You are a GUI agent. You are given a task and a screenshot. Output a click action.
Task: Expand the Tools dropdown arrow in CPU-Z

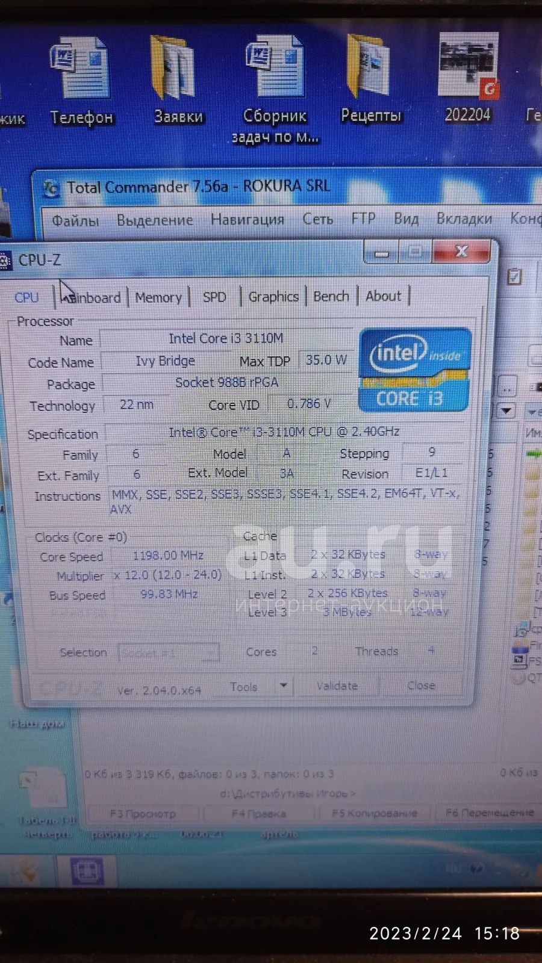coord(283,686)
